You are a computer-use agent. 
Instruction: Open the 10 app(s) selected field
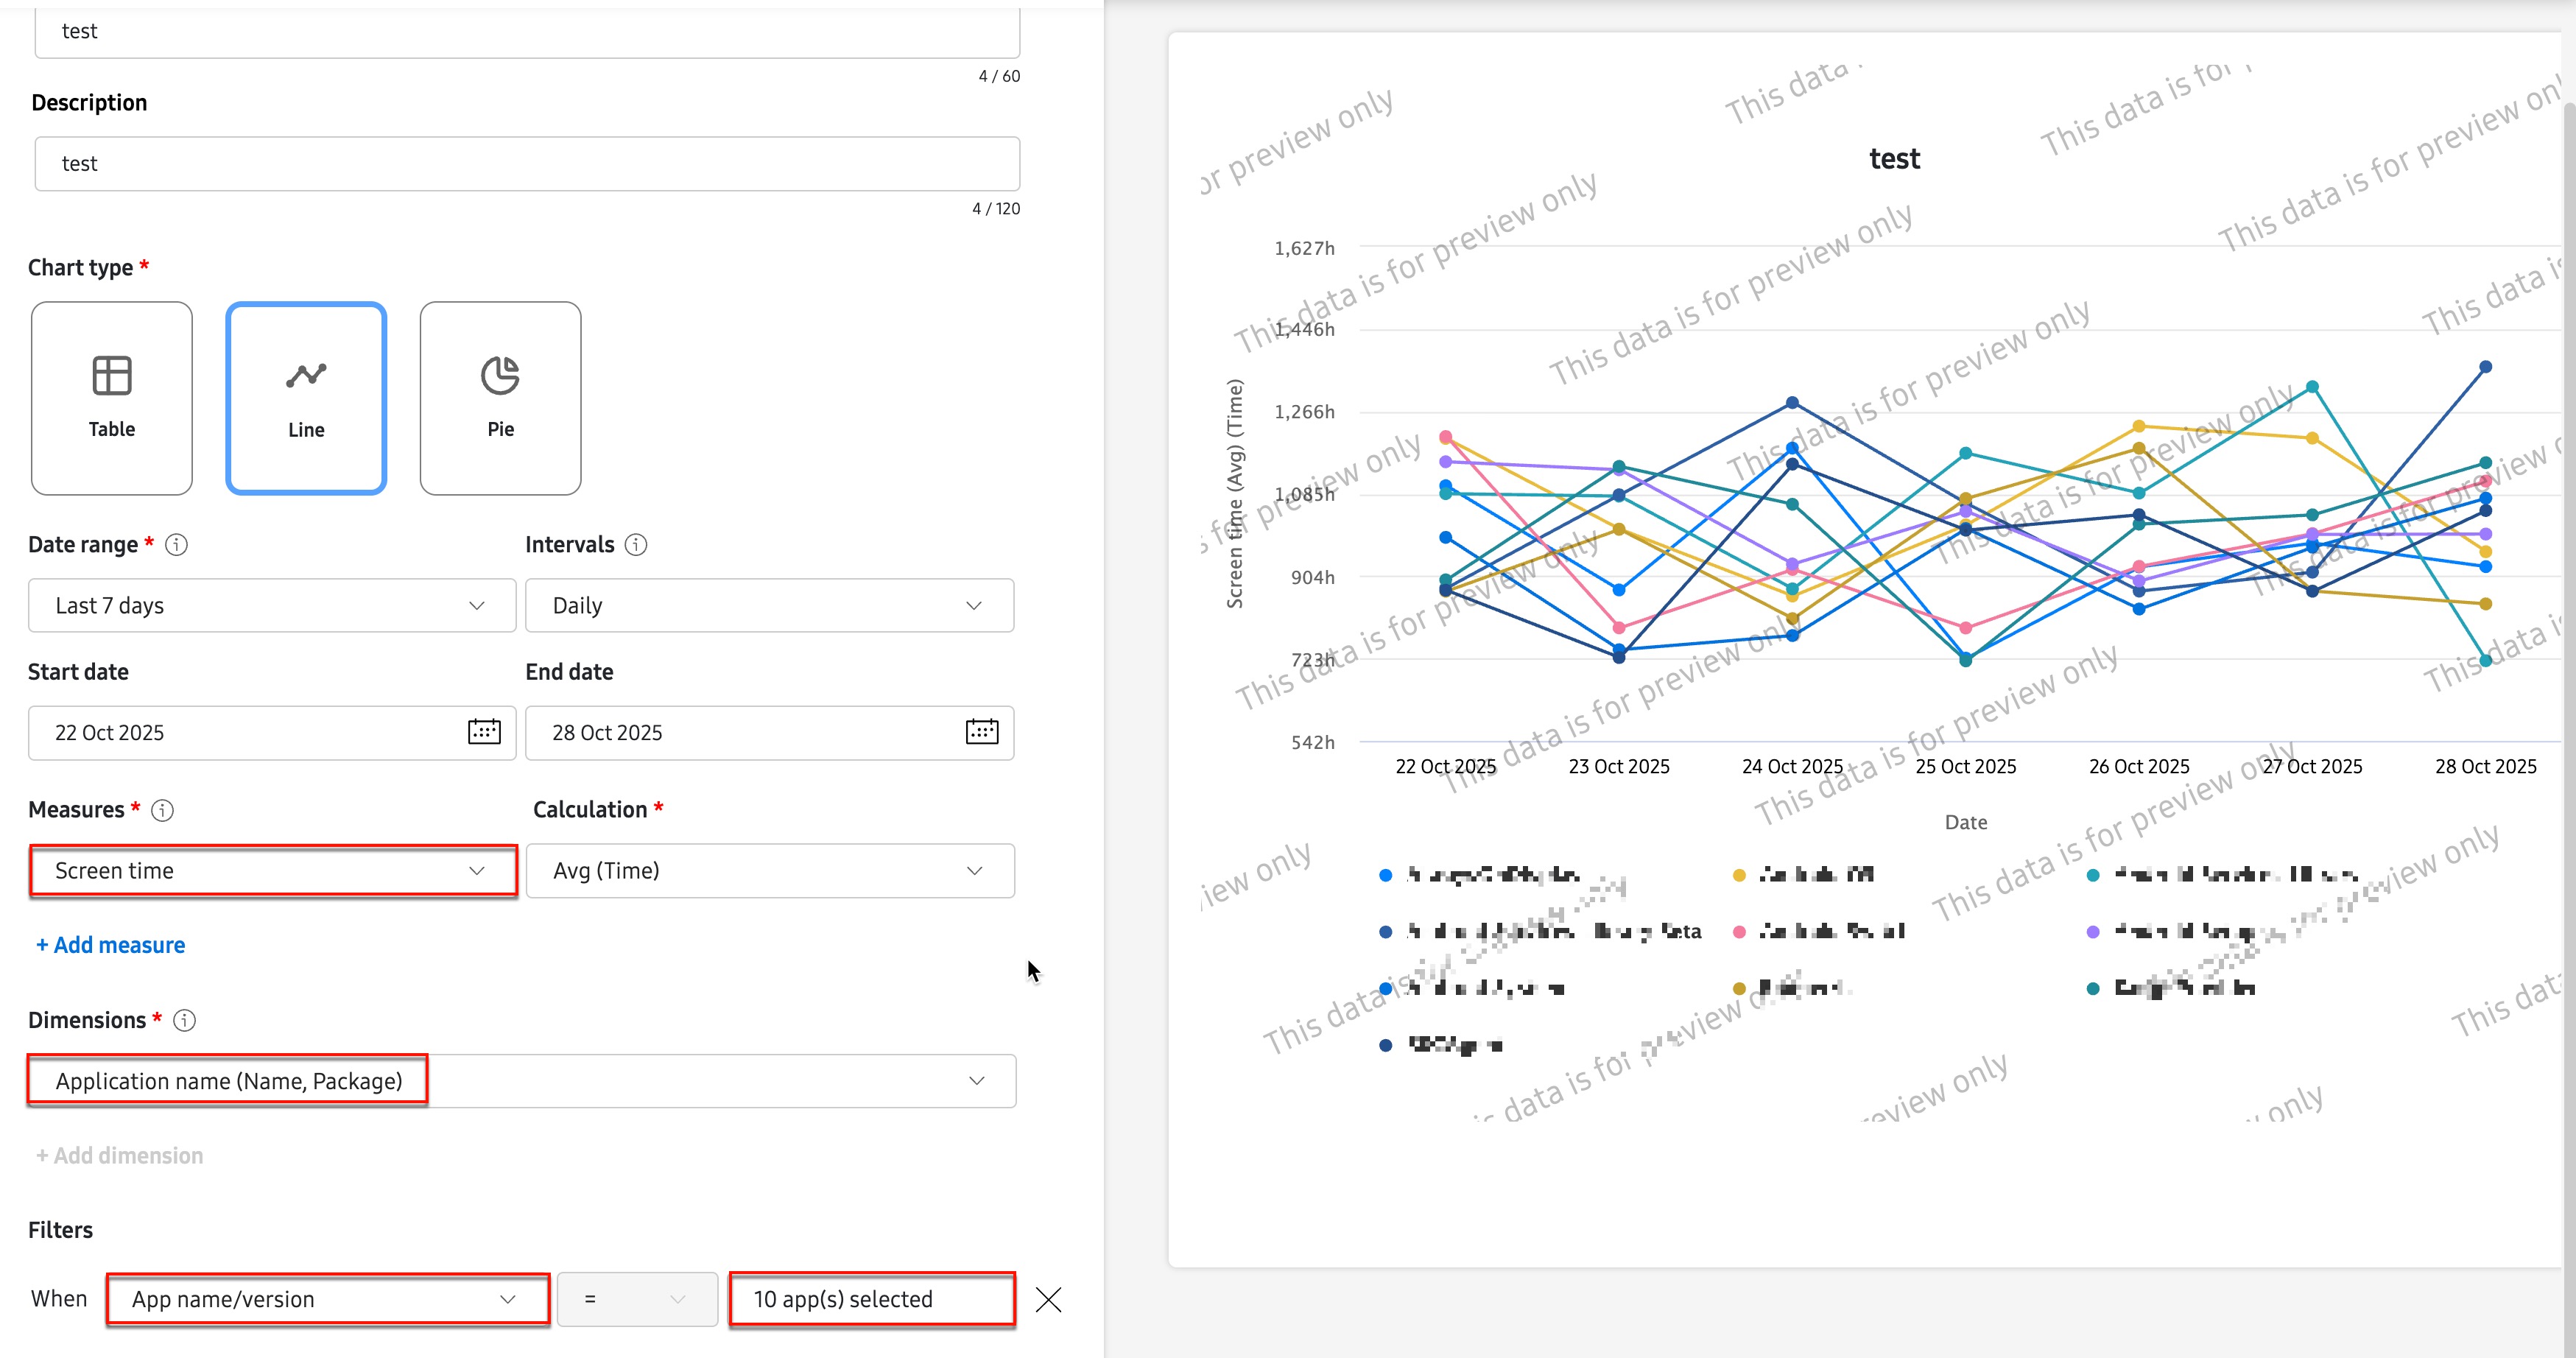pos(871,1299)
